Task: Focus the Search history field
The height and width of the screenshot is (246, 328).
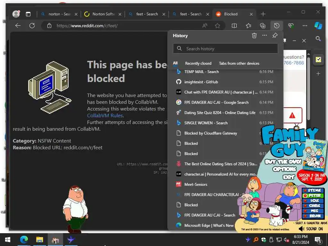Action: tap(225, 49)
